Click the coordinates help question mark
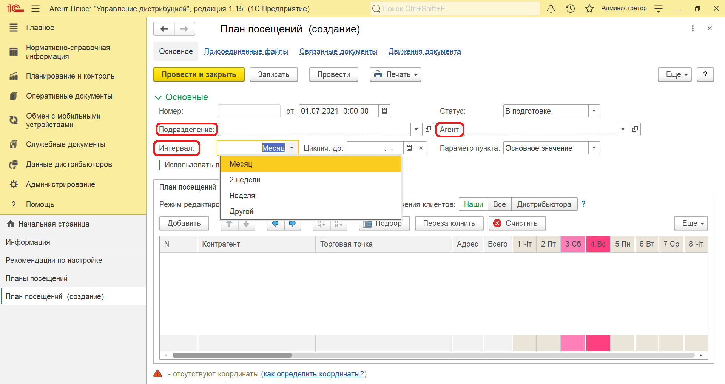725x384 pixels. point(583,204)
